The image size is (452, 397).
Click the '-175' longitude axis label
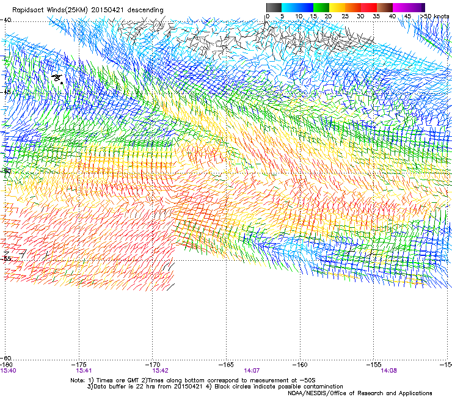pyautogui.click(x=79, y=365)
